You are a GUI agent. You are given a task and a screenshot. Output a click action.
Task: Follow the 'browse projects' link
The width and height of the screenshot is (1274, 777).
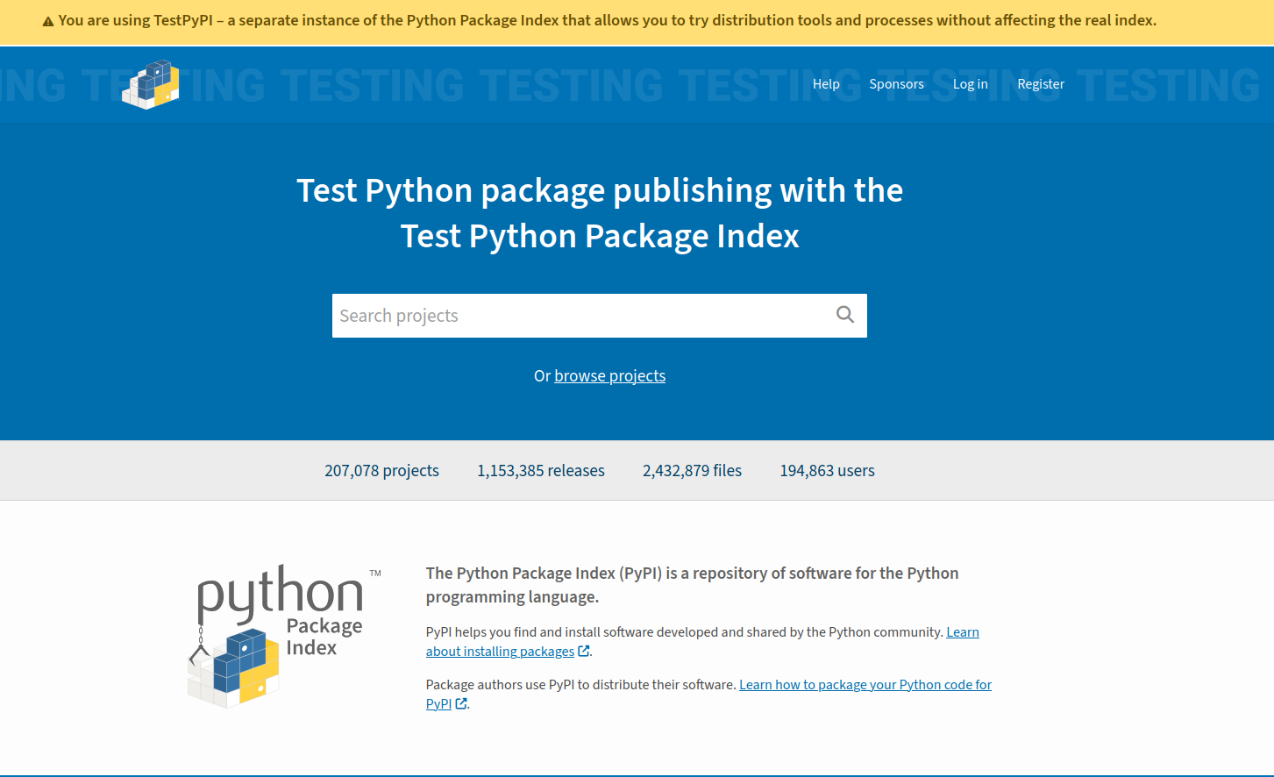(x=609, y=376)
